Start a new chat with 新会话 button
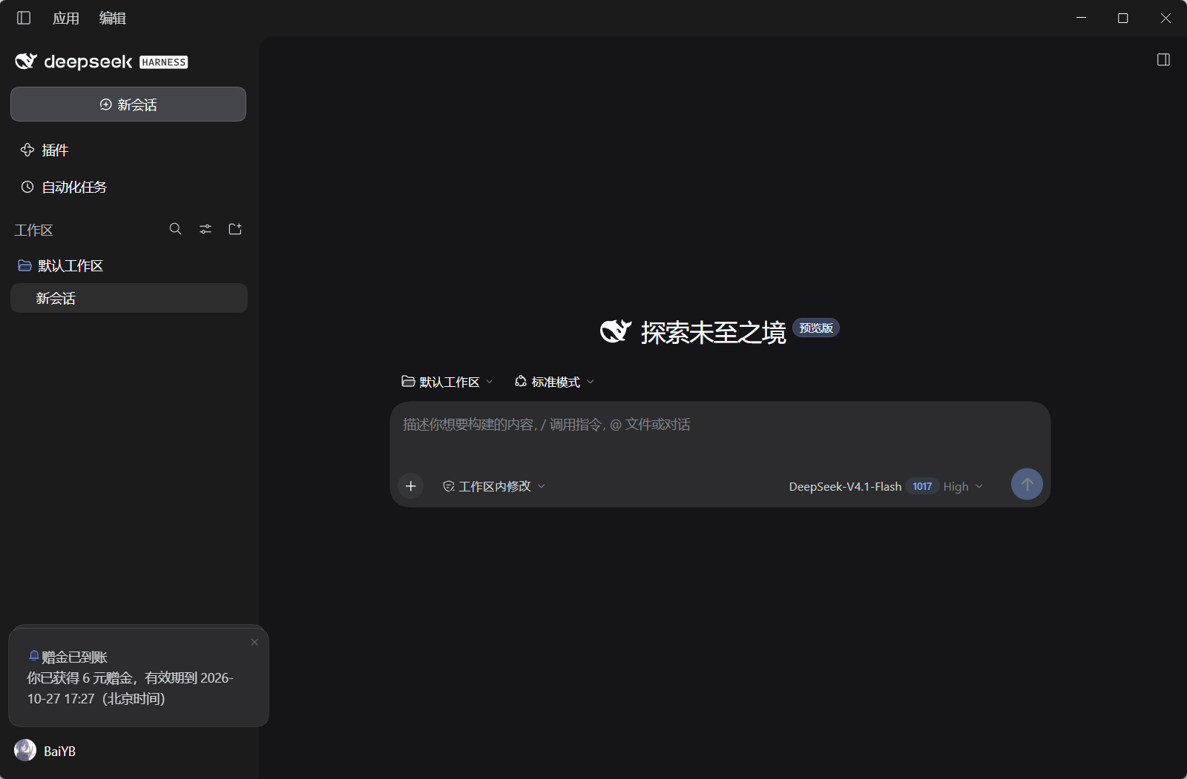Screen dimensions: 1187x779 [128, 105]
